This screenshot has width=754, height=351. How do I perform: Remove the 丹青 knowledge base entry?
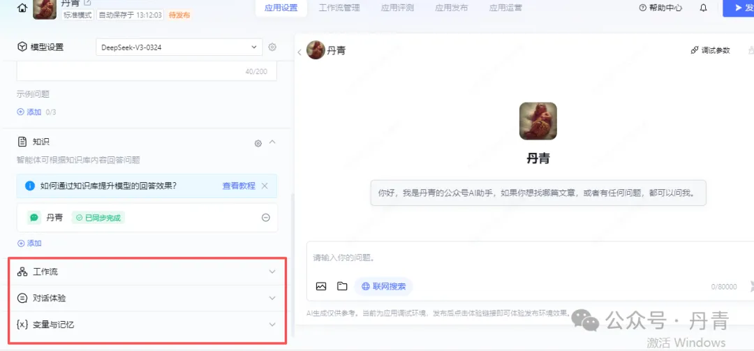coord(266,218)
